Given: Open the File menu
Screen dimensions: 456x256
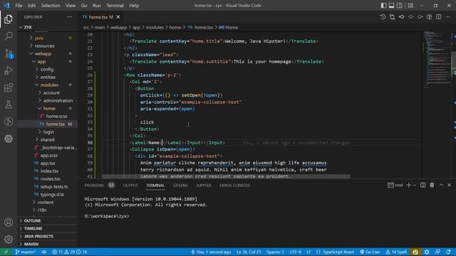Looking at the screenshot, I should 19,6.
